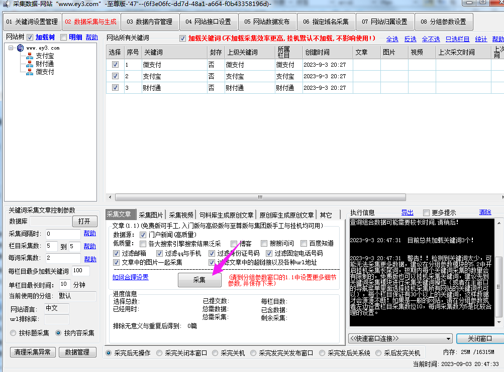The image size is (504, 372).
Task: Select 采完发完关发布窗口 radio button
Action: click(x=253, y=353)
